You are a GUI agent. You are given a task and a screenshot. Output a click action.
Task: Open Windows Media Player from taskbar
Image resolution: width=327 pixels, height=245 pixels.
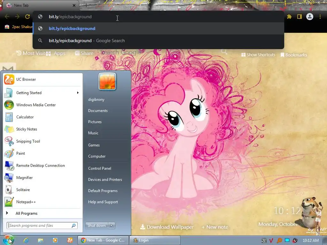pos(55,240)
